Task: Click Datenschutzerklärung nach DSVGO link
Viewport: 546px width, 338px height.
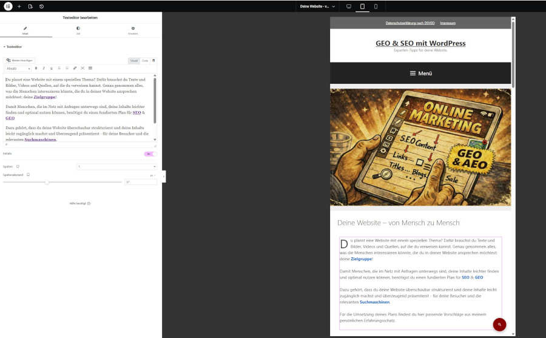Action: click(410, 23)
